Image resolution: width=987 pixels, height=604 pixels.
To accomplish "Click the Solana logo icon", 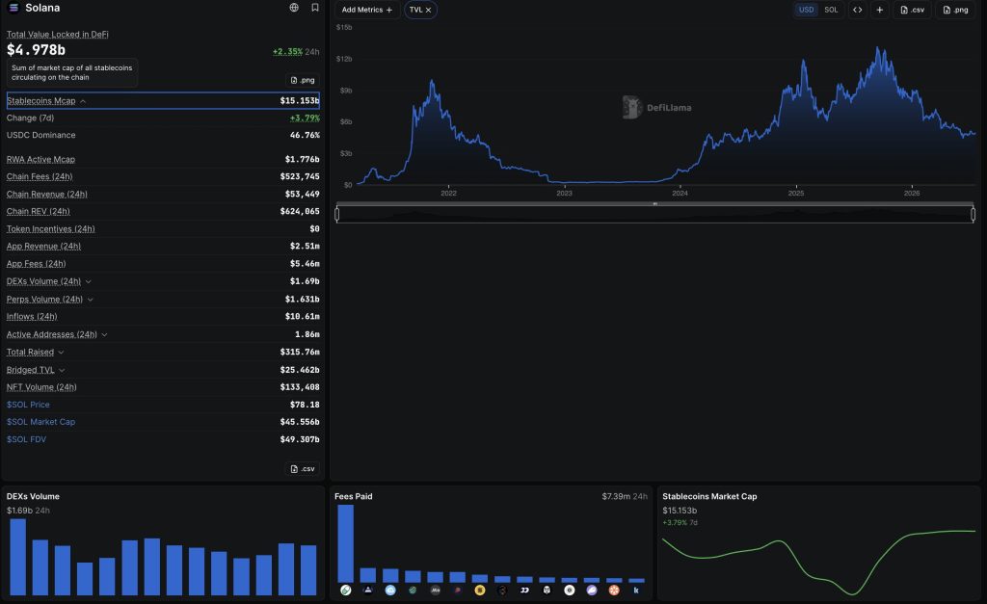I will pyautogui.click(x=13, y=8).
